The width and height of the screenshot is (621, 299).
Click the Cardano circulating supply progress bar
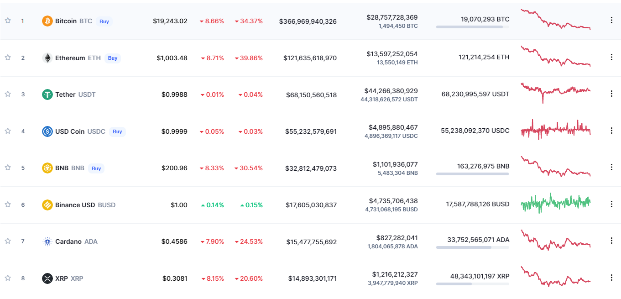473,247
